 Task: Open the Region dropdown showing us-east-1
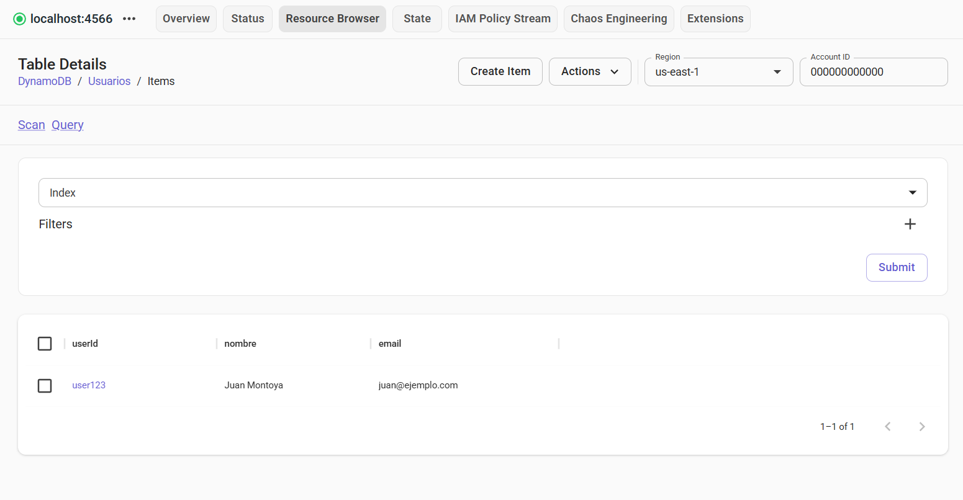[x=777, y=72]
